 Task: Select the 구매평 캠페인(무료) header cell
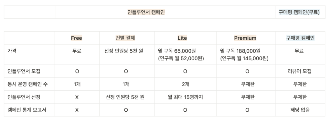pos(300,12)
